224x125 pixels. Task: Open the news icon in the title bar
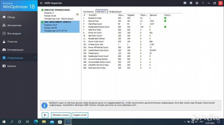pos(191,3)
